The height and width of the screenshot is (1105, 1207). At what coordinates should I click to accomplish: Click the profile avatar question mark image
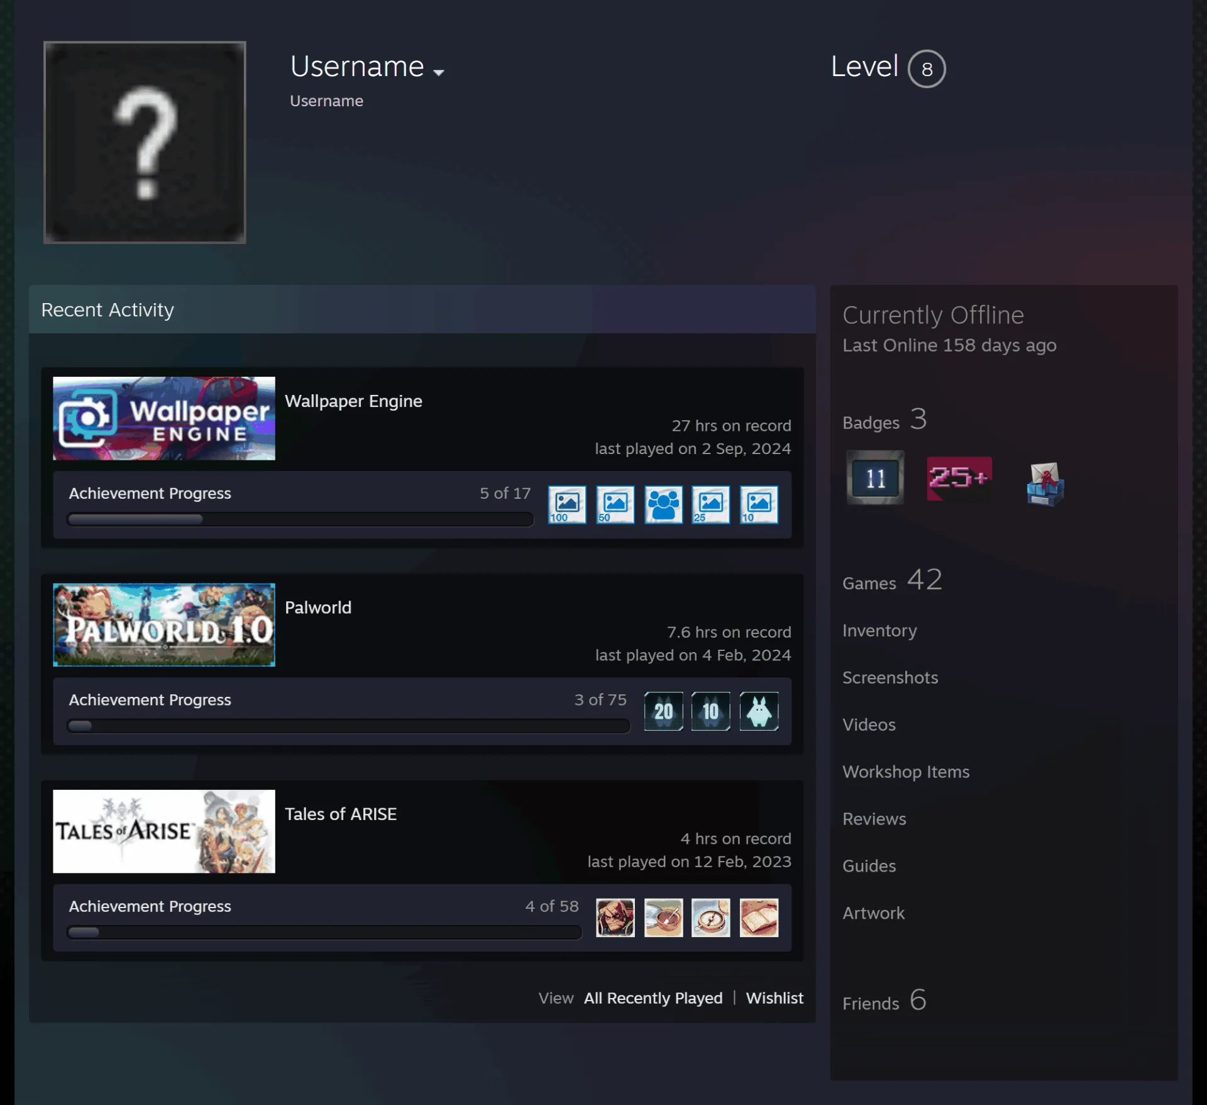(145, 142)
